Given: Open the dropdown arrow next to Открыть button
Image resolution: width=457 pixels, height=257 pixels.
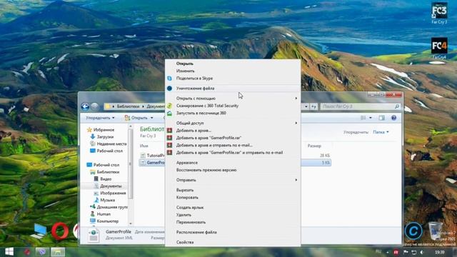Looking at the screenshot, I should [x=151, y=118].
